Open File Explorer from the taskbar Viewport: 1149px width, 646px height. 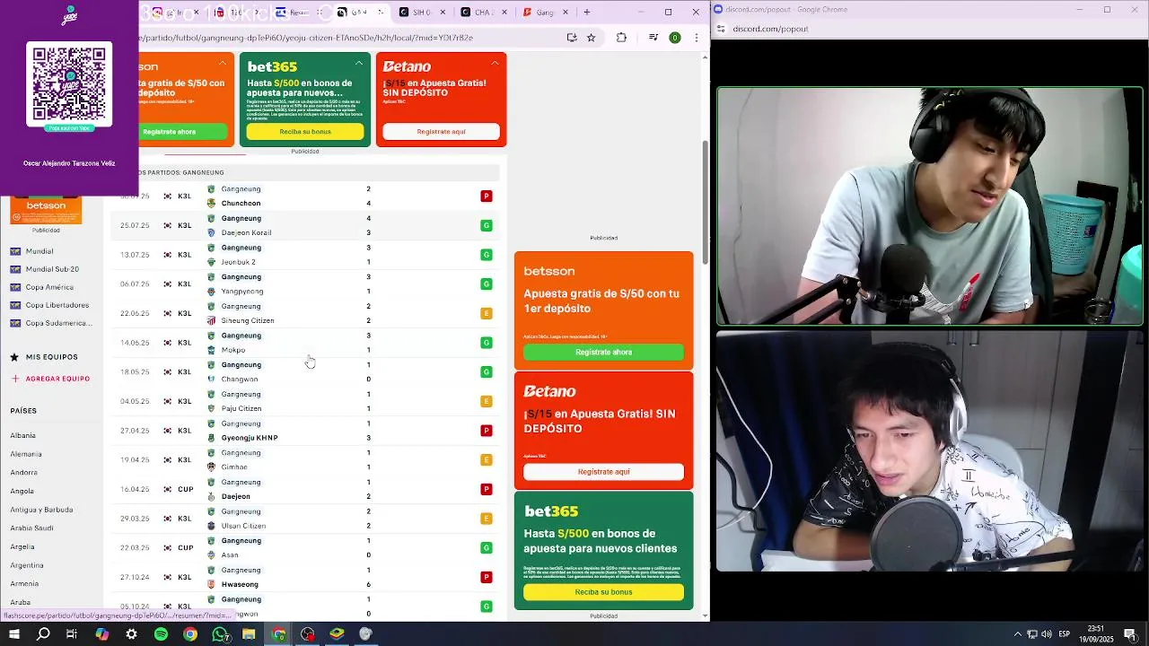click(249, 634)
